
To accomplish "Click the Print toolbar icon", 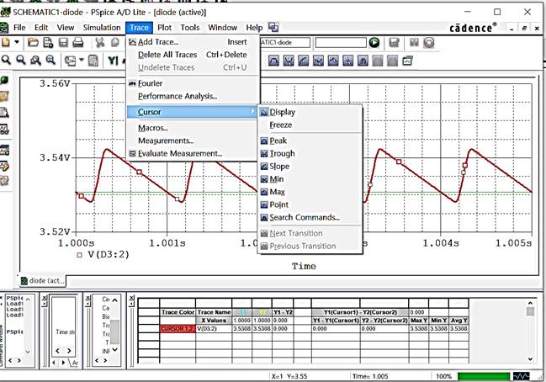I will coord(78,42).
